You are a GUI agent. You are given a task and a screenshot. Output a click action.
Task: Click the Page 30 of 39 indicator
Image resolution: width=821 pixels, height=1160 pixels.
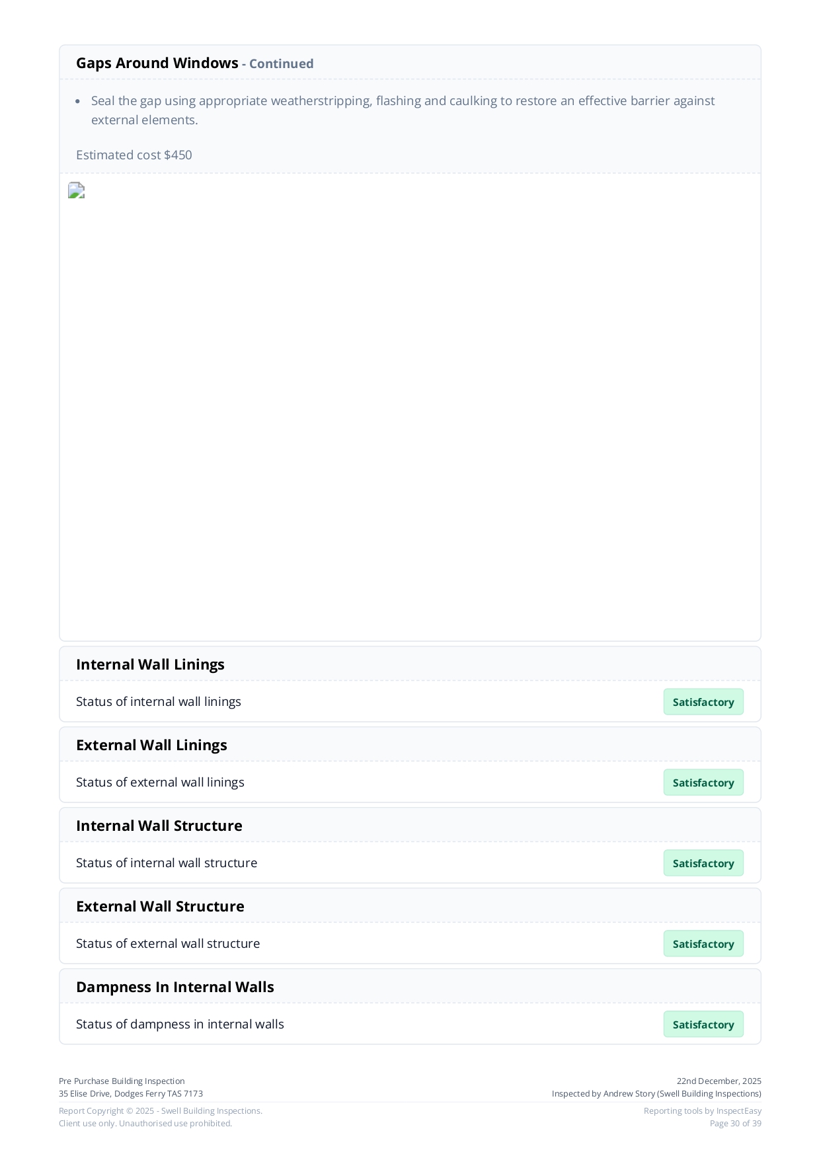pyautogui.click(x=735, y=1124)
